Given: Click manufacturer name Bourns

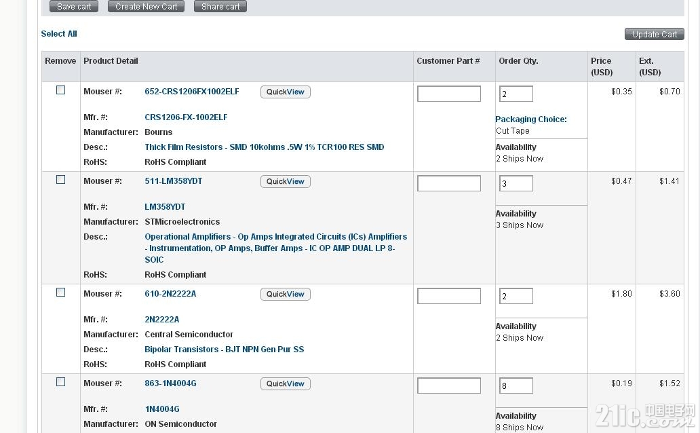Looking at the screenshot, I should pos(159,132).
